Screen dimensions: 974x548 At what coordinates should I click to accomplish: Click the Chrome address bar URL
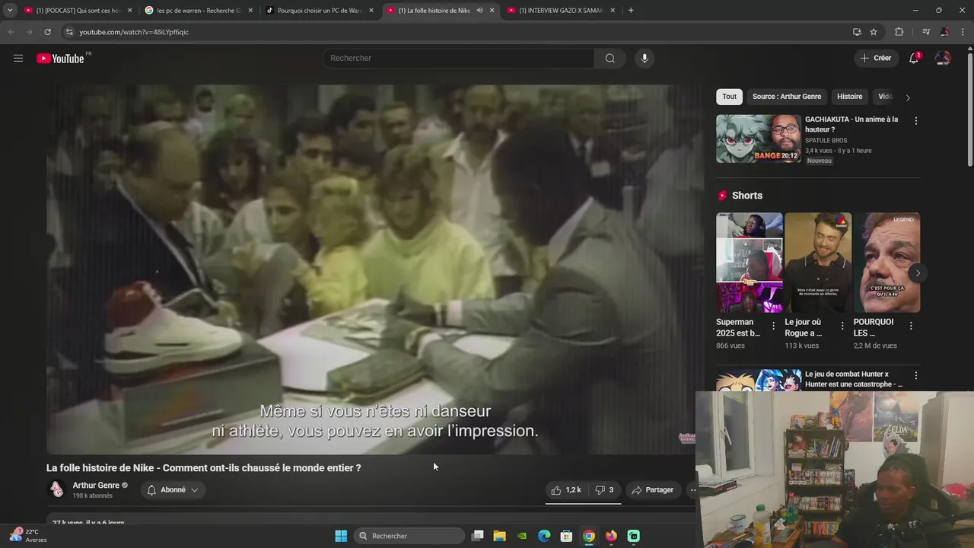[134, 32]
